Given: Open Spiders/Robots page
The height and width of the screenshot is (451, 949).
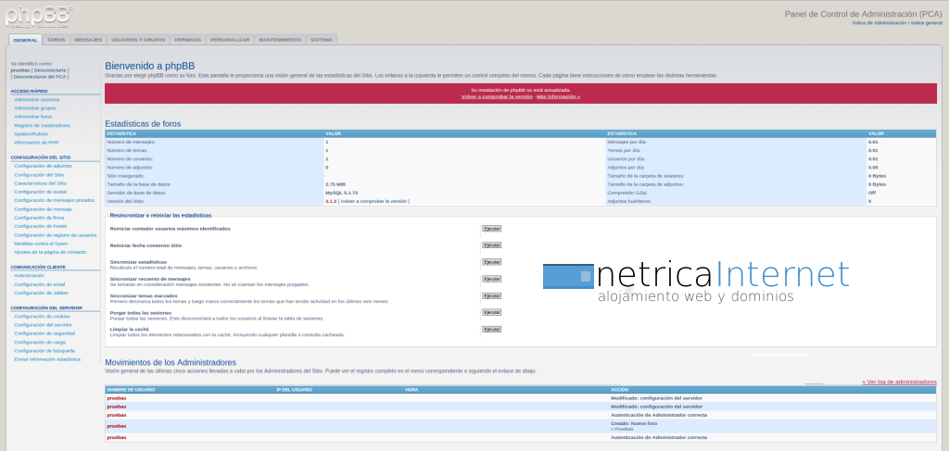Looking at the screenshot, I should 32,133.
